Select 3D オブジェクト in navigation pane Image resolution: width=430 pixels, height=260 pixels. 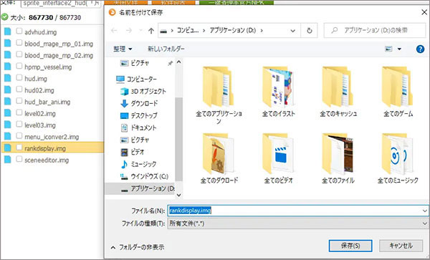pos(143,91)
